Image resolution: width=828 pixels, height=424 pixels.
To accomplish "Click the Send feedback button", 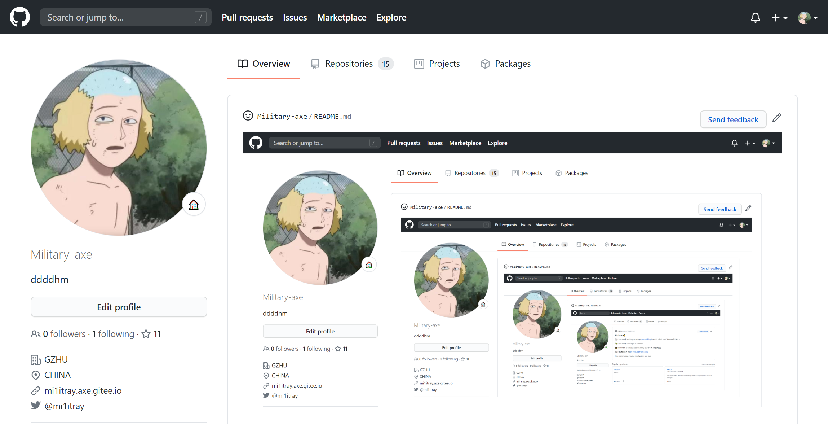I will pyautogui.click(x=733, y=119).
